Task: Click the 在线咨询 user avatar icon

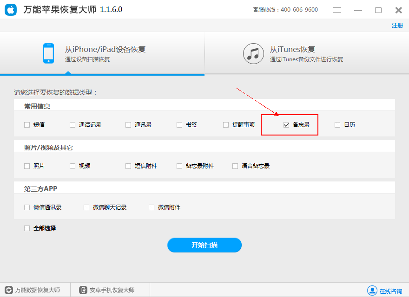Action: (372, 291)
